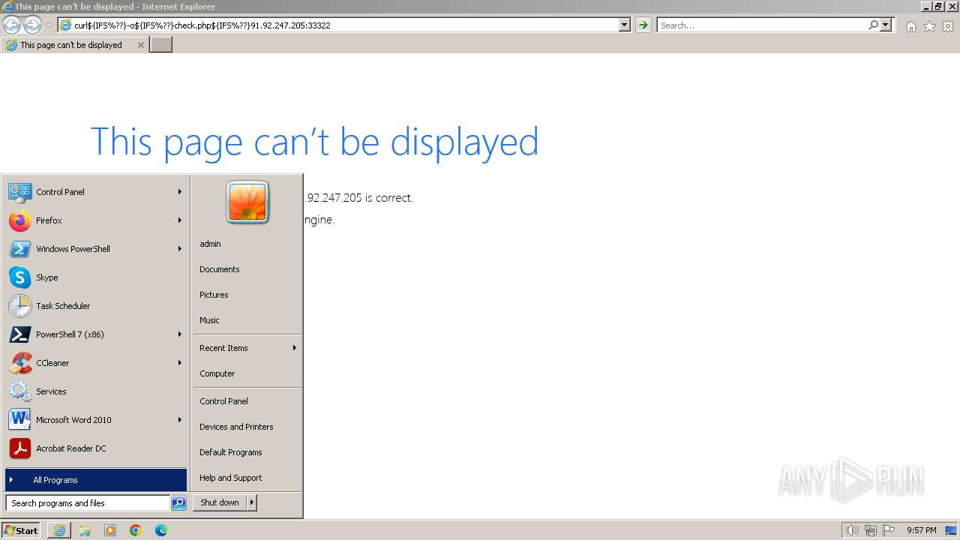Viewport: 960px width, 540px height.
Task: Click the 9:57 PM clock
Action: click(x=921, y=530)
